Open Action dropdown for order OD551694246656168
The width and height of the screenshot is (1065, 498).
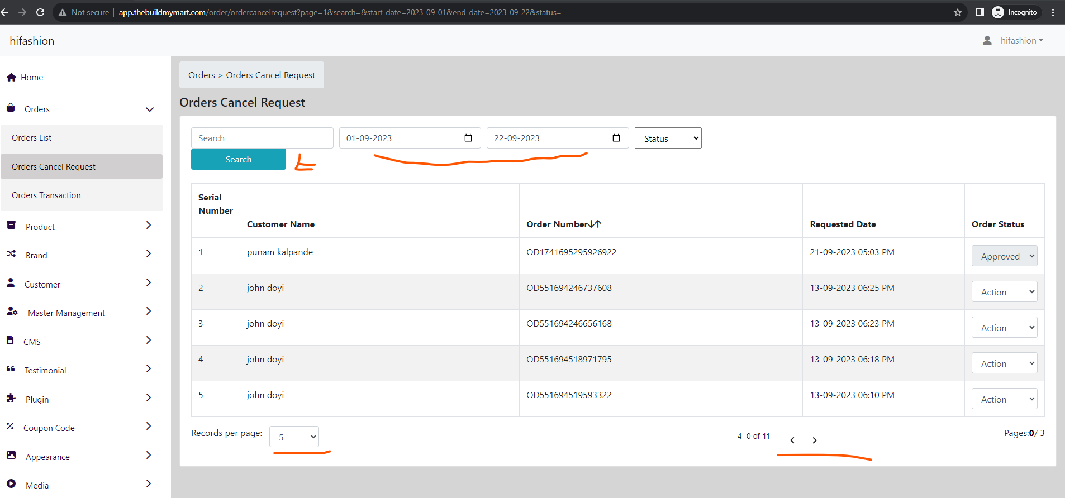pos(1004,327)
